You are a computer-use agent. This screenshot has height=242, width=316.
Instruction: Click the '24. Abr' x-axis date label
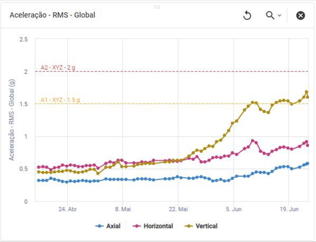point(68,209)
